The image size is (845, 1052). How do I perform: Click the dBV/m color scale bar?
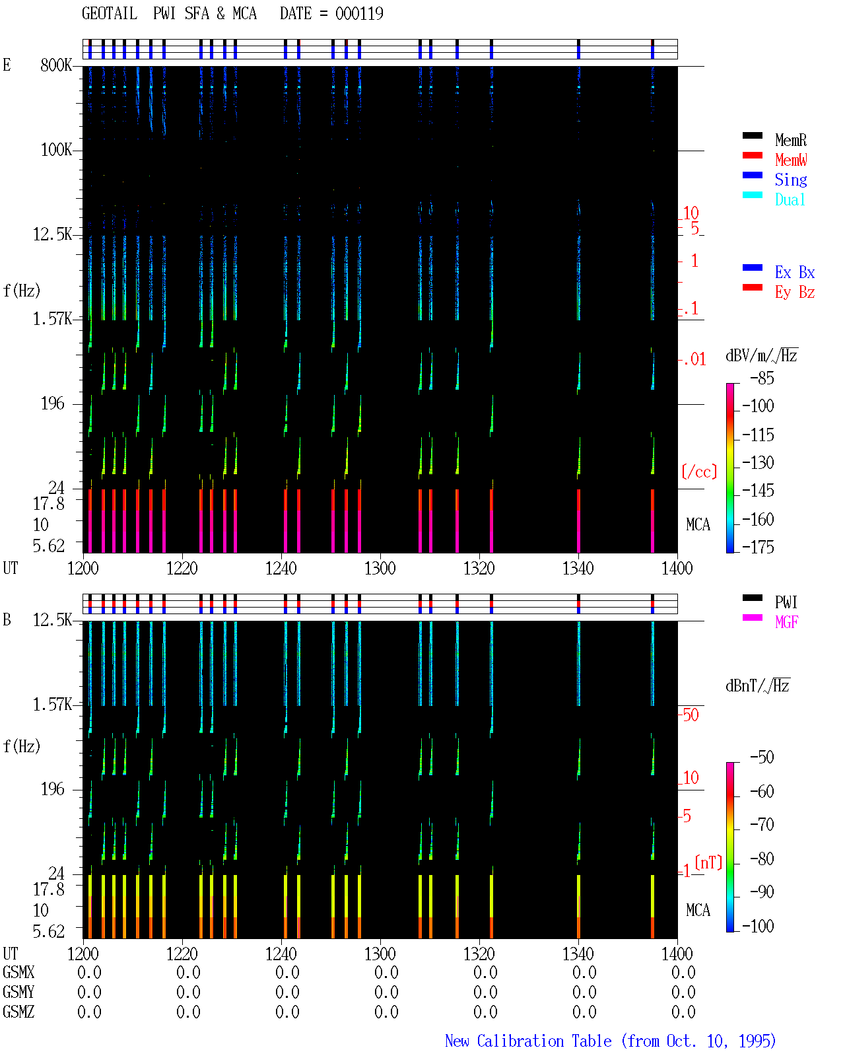730,468
